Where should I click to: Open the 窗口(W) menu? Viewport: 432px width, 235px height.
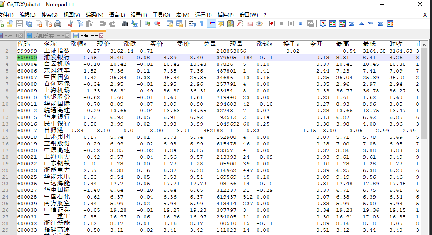249,15
